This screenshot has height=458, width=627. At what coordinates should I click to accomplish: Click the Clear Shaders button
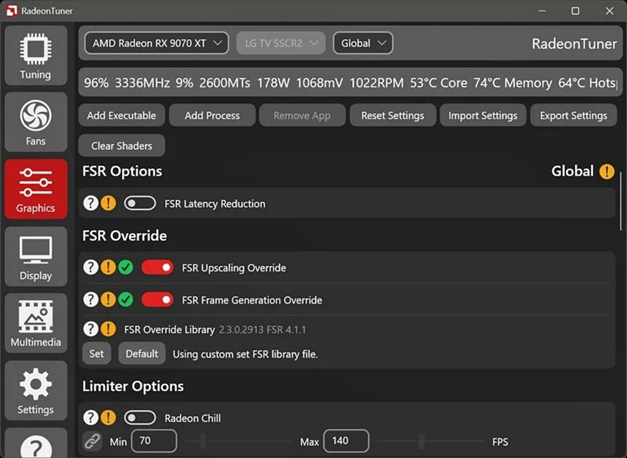pos(122,146)
